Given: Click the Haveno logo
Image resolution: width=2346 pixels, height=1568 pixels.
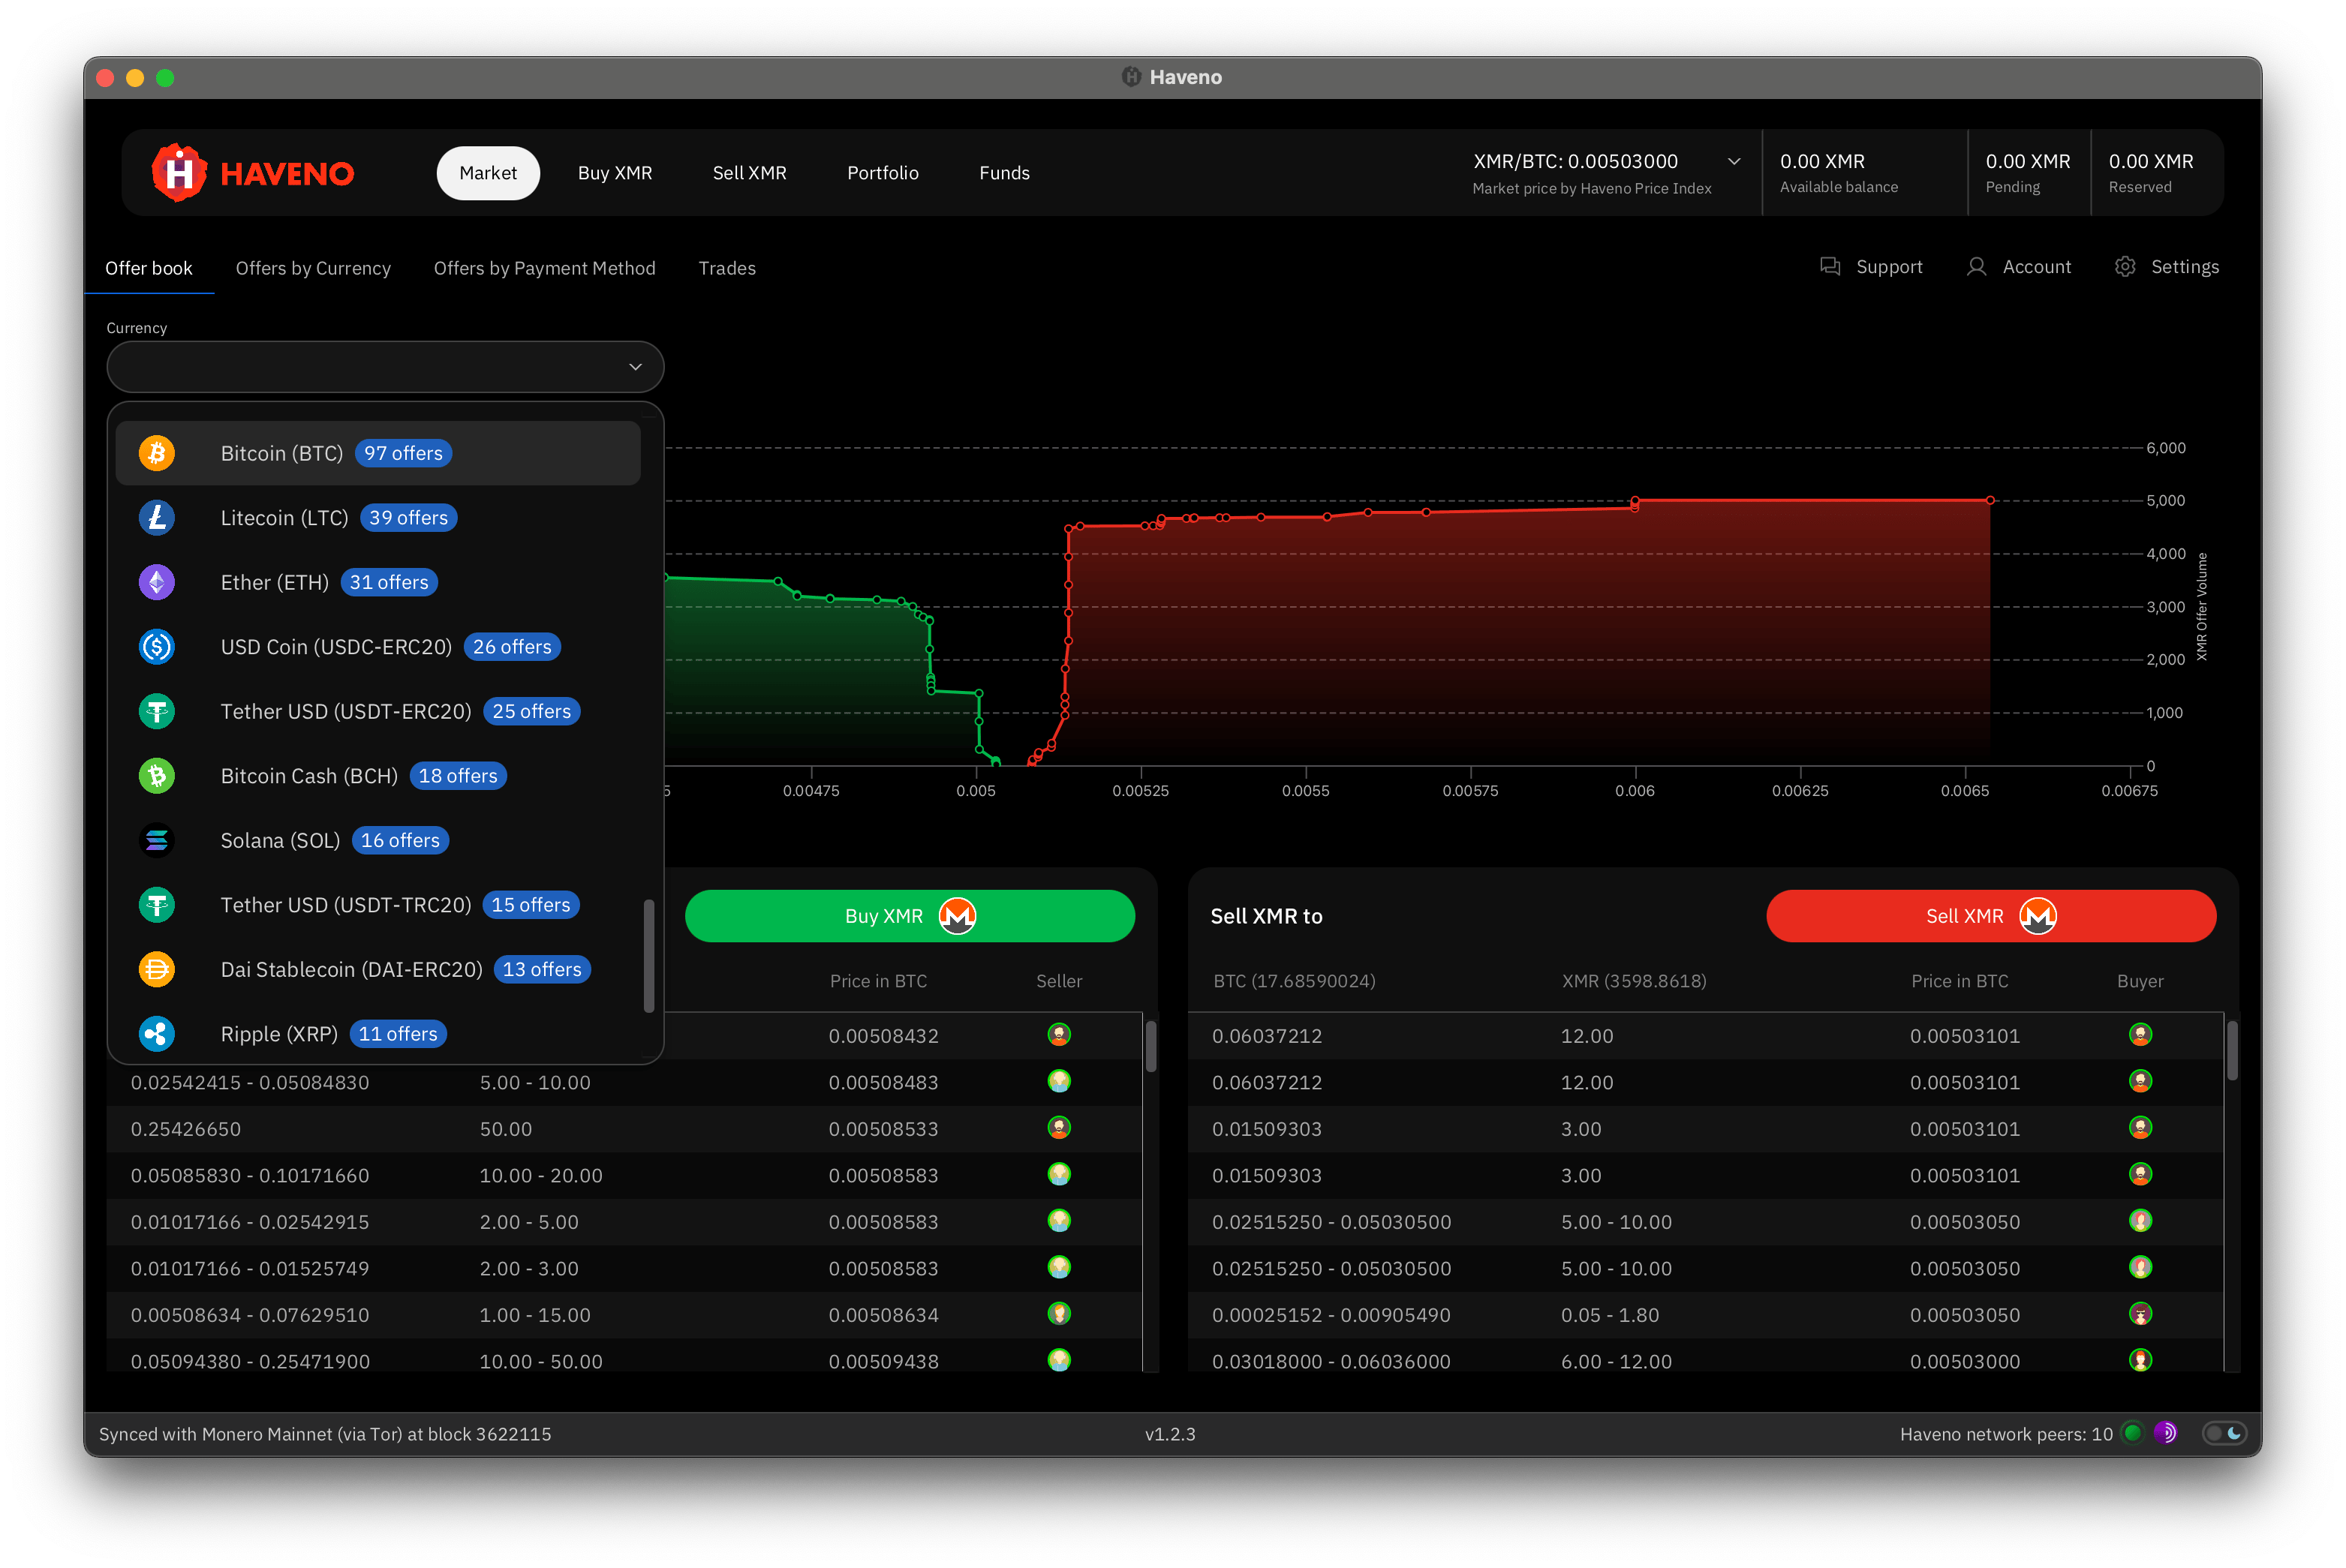Looking at the screenshot, I should pos(253,173).
